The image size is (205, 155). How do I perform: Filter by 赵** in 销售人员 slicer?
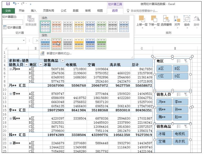180,117
